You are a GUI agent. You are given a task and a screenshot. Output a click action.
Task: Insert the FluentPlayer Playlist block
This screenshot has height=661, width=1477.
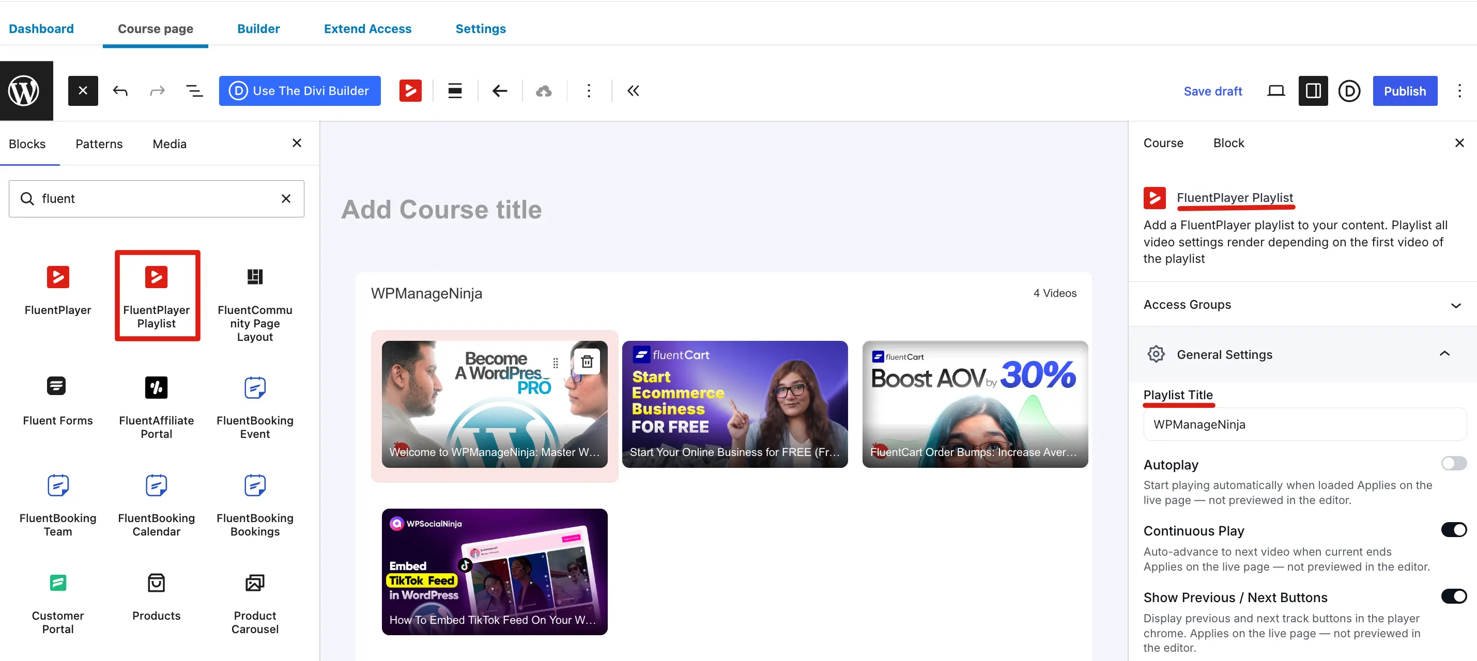click(157, 295)
